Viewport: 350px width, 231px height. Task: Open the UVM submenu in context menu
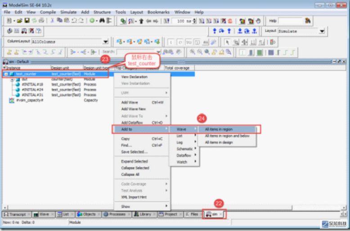click(142, 93)
